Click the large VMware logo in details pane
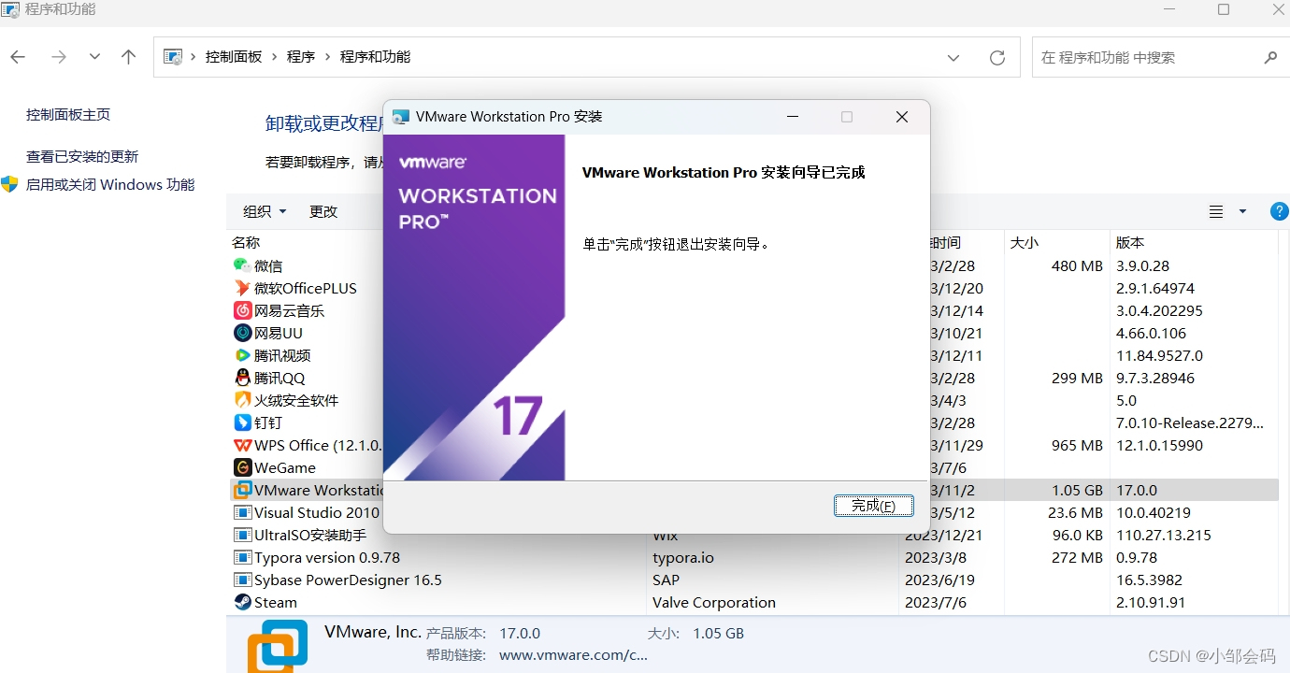 pyautogui.click(x=278, y=646)
